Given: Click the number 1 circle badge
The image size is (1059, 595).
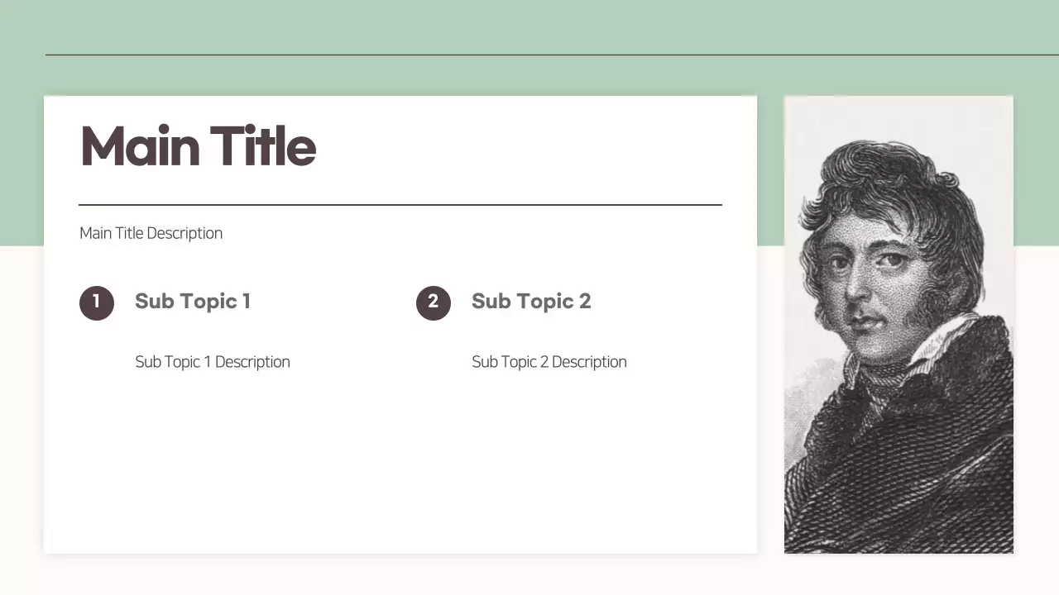Looking at the screenshot, I should [97, 302].
